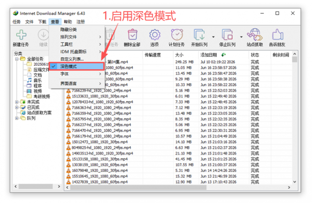The image size is (312, 203).
Task: Click the 249.25 MB size cell
Action: tap(184, 62)
